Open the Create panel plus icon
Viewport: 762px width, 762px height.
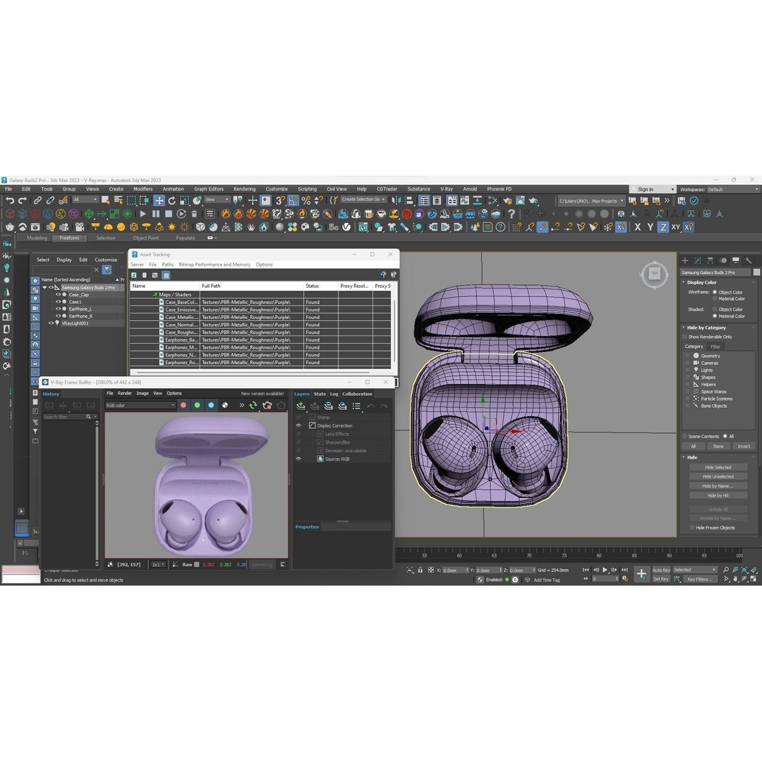pyautogui.click(x=684, y=260)
